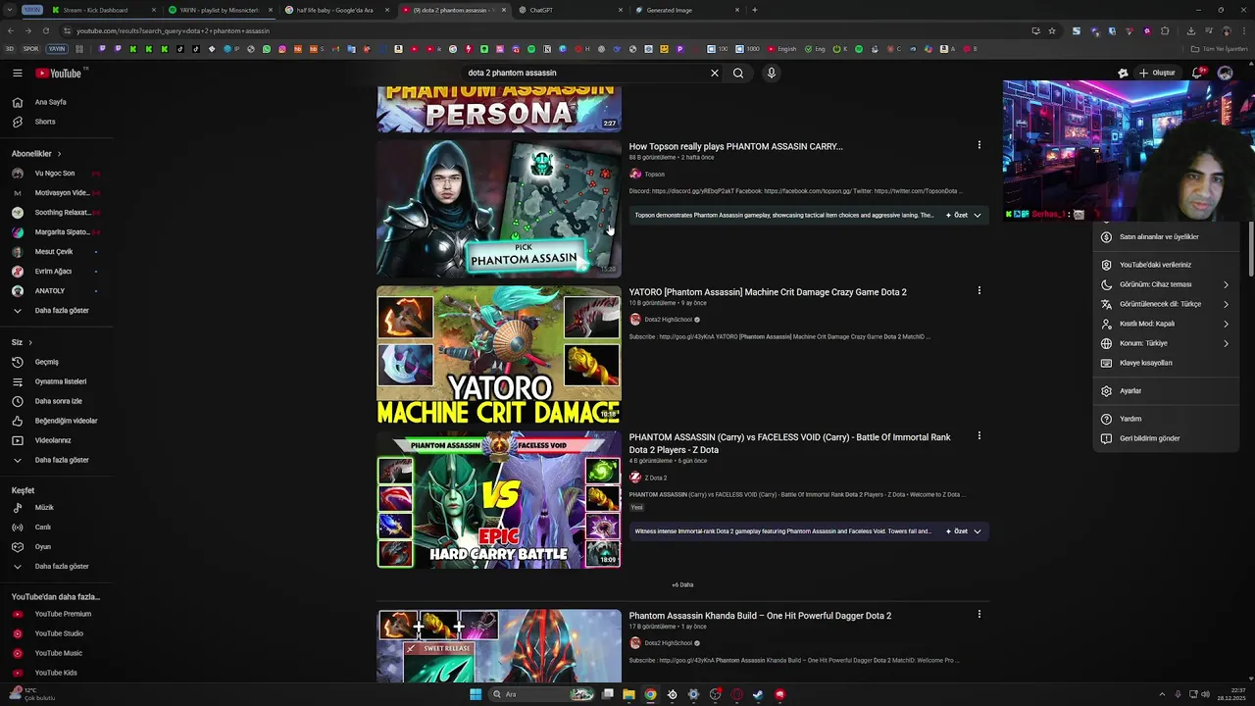Open more options for YATORO video
This screenshot has height=706, width=1255.
point(979,290)
